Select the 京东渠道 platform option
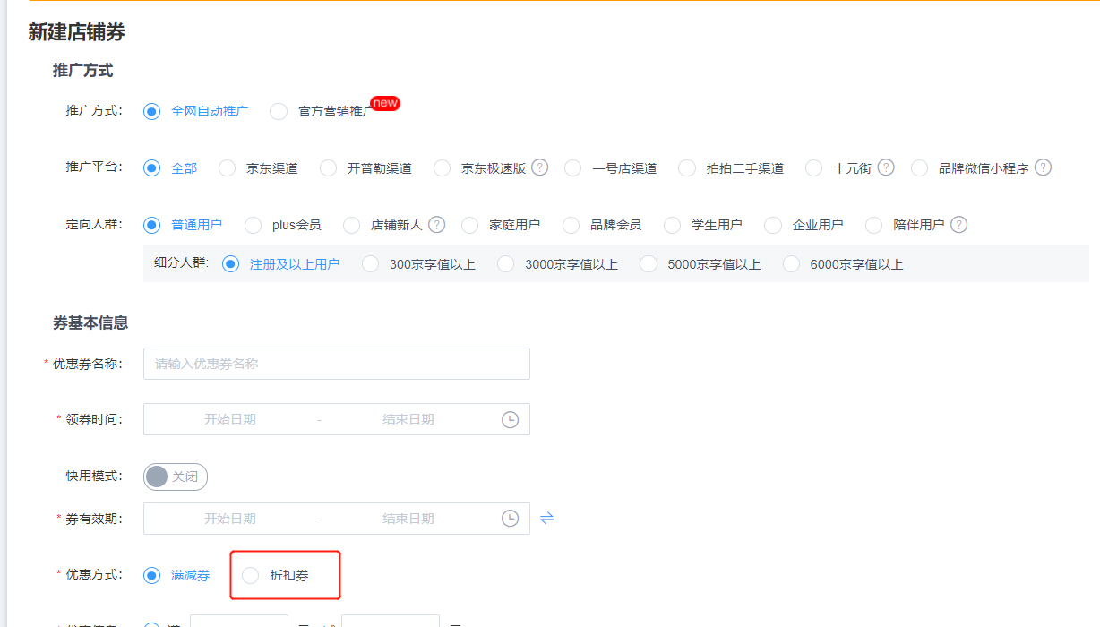This screenshot has width=1100, height=627. click(x=226, y=167)
